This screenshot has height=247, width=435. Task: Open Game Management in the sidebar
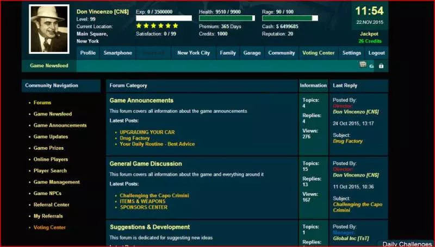click(x=57, y=182)
